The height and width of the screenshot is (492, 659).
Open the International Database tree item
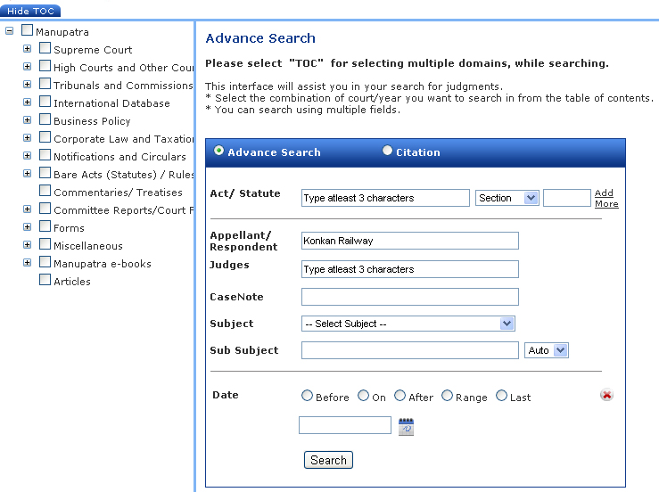coord(111,103)
